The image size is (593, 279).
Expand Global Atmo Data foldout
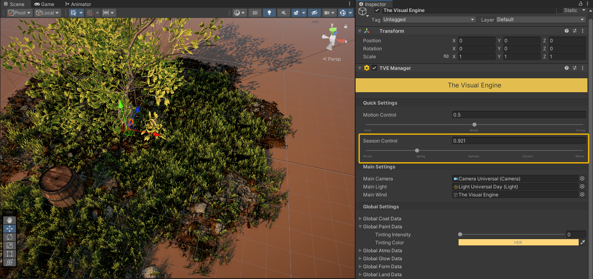360,251
